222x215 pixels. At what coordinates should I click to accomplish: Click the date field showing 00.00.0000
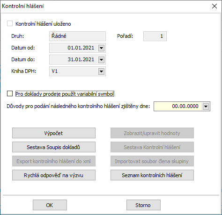point(182,107)
